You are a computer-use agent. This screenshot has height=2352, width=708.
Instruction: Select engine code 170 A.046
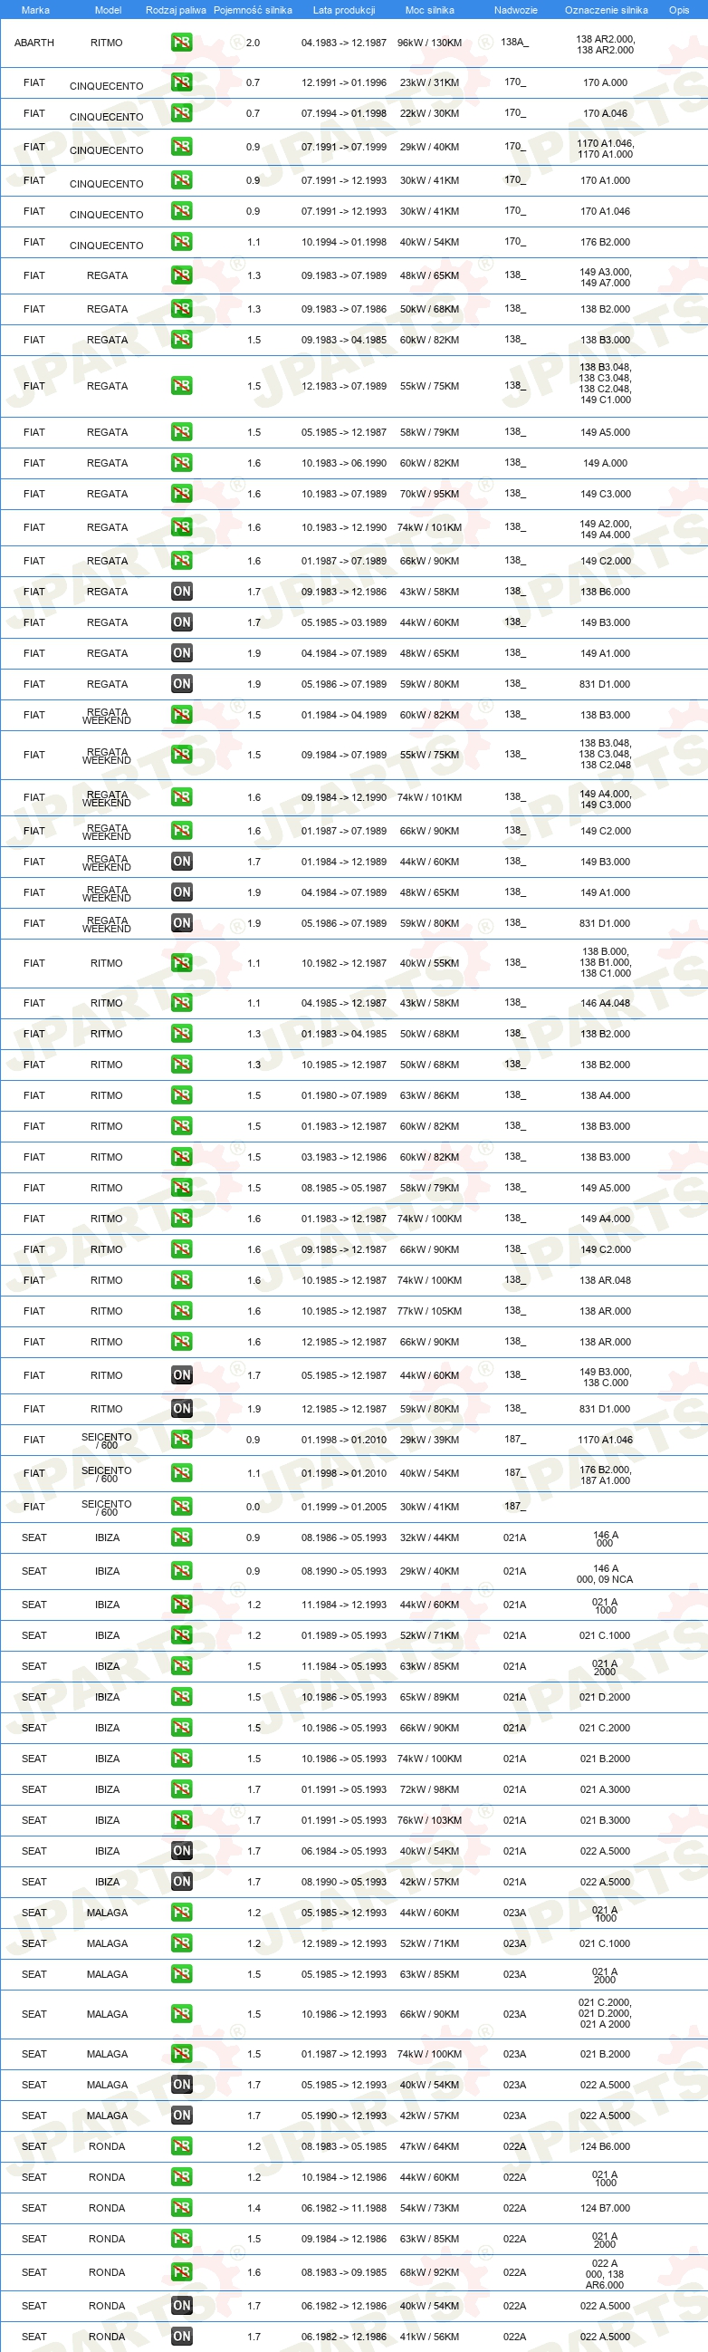click(x=605, y=113)
